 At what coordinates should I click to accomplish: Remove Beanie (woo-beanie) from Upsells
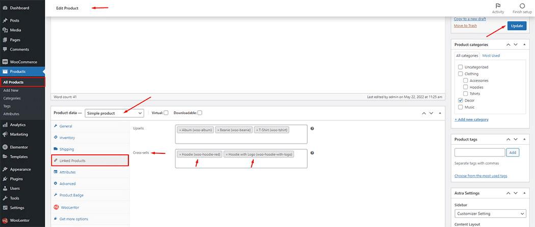(219, 130)
